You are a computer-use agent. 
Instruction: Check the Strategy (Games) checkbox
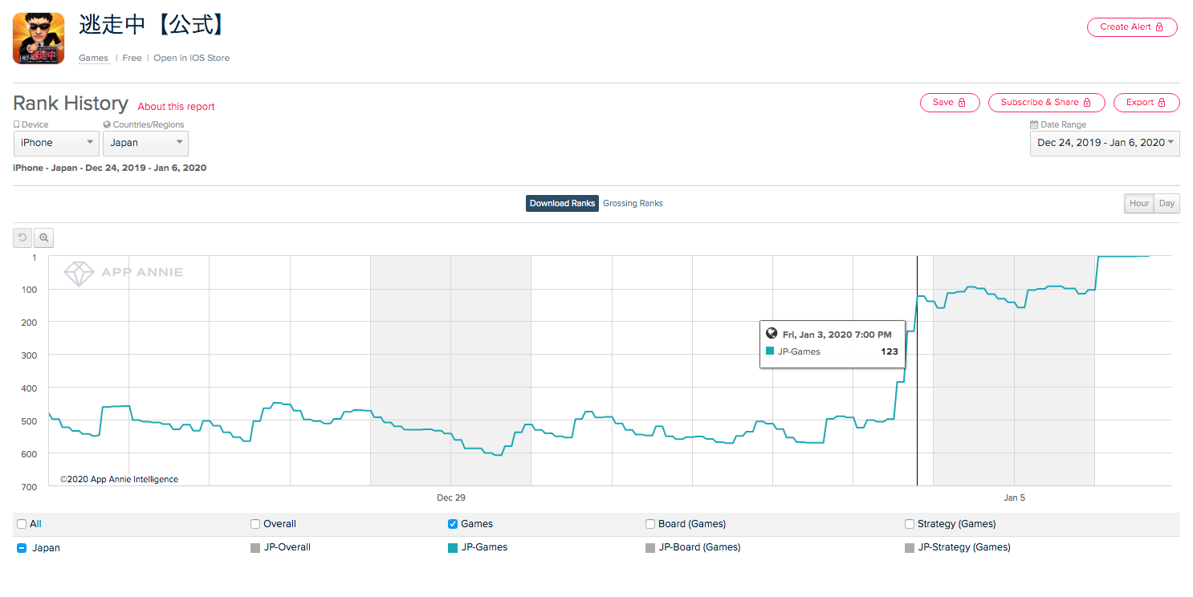(x=910, y=524)
